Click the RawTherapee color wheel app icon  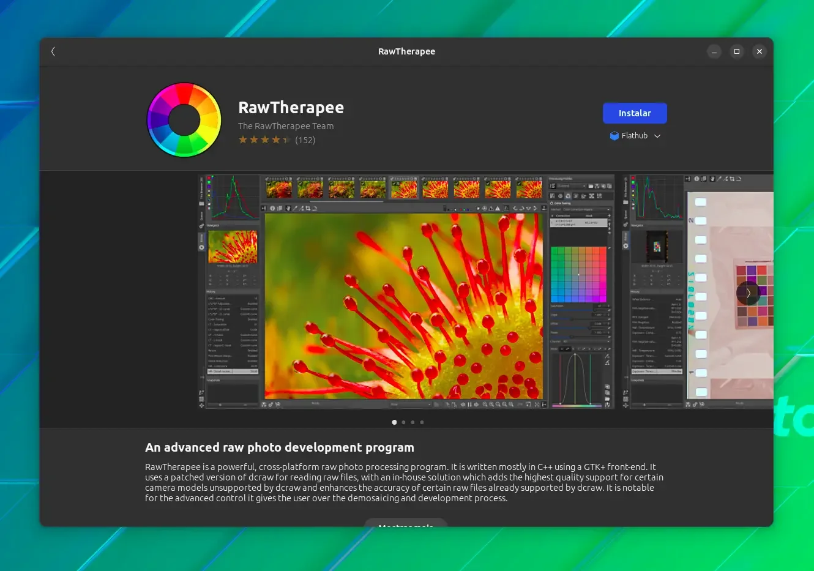click(184, 120)
